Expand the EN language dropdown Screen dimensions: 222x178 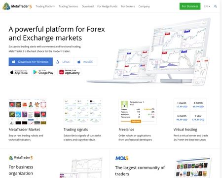pyautogui.click(x=207, y=6)
